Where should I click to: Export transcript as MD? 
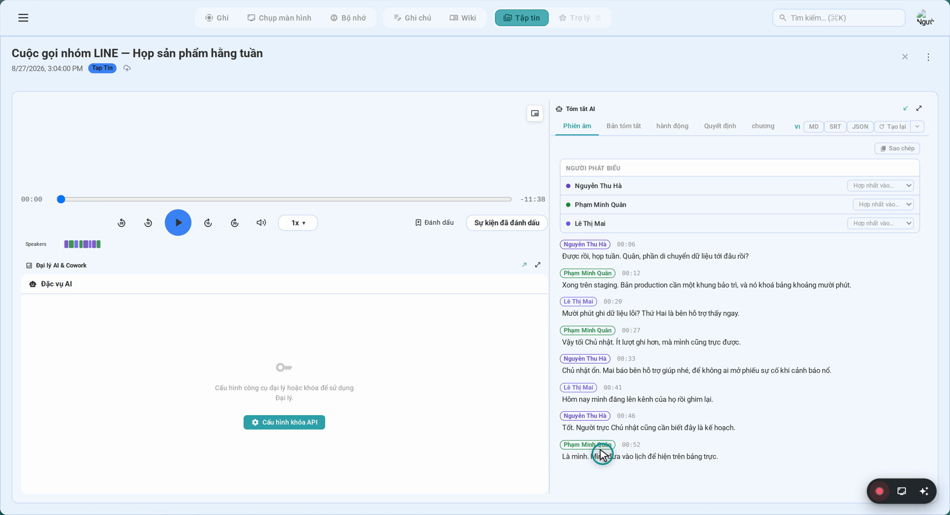(x=813, y=127)
